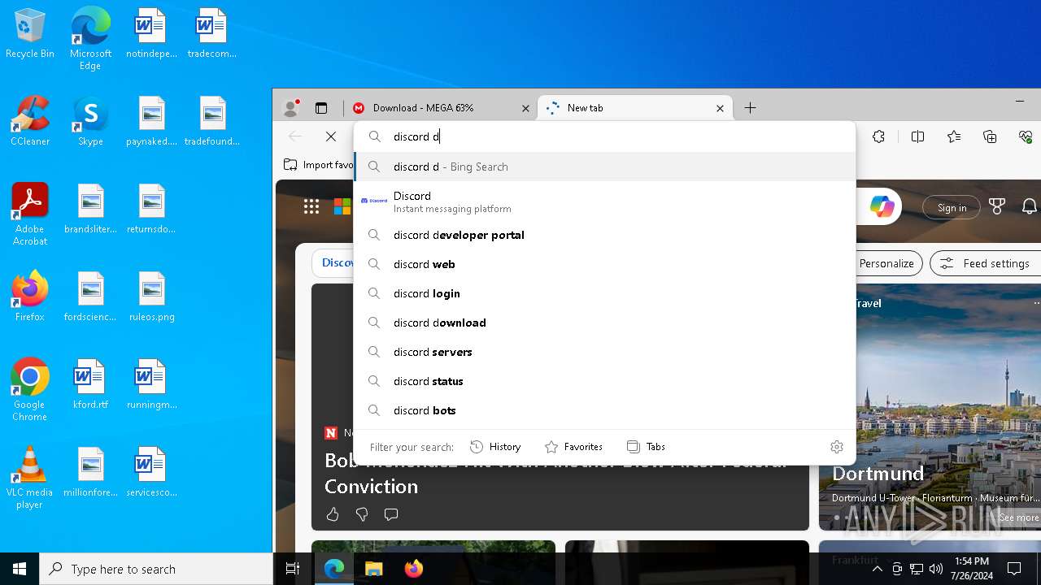Open Browser essentials heart icon

coord(1026,136)
